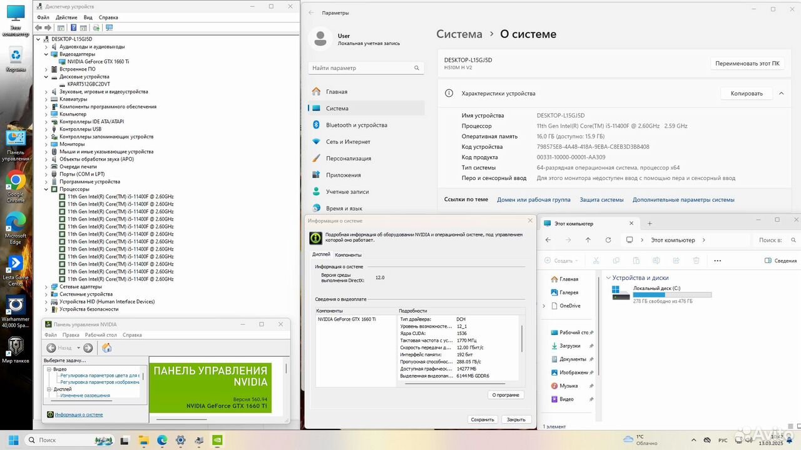801x450 pixels.
Task: Click the forward arrow in NVIDIA Control Panel
Action: [88, 347]
